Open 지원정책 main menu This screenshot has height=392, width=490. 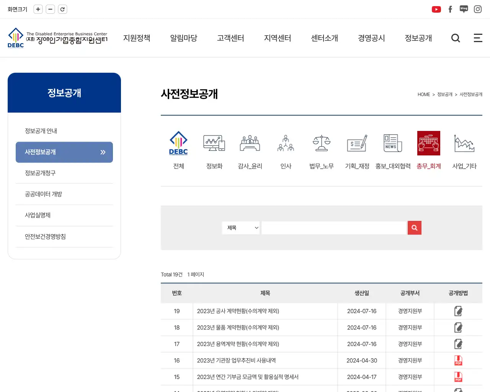pos(137,38)
